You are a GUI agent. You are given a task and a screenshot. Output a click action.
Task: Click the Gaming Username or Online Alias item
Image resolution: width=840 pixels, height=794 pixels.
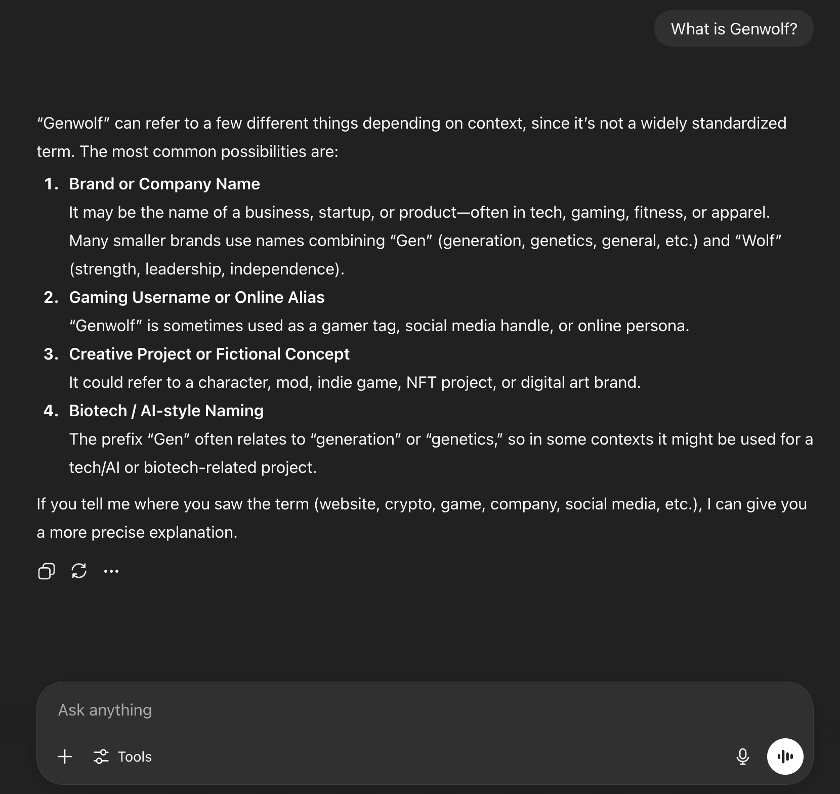(197, 297)
